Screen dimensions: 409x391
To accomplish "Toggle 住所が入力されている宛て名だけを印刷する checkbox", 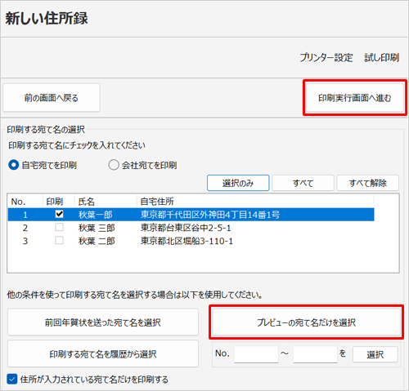I will click(12, 379).
